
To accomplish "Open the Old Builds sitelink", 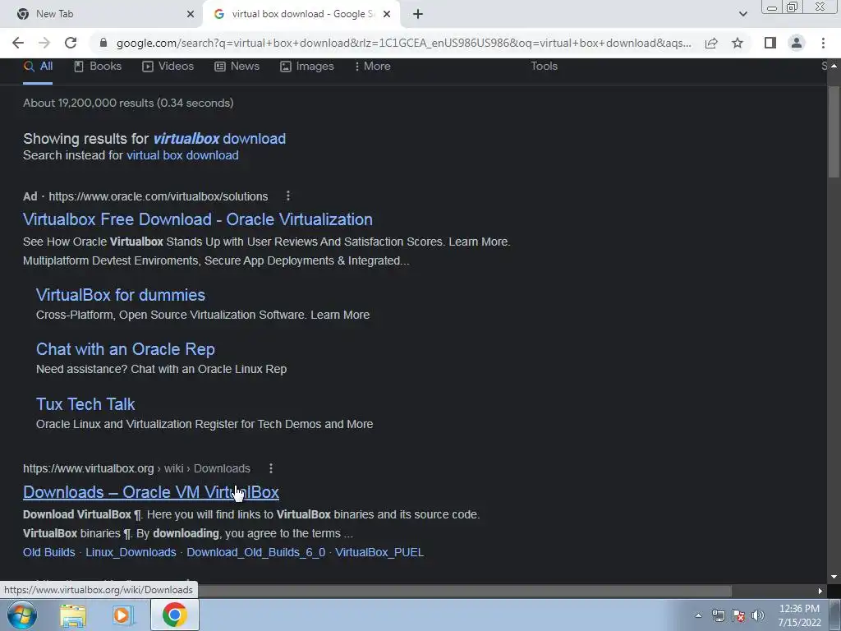I will pos(48,552).
